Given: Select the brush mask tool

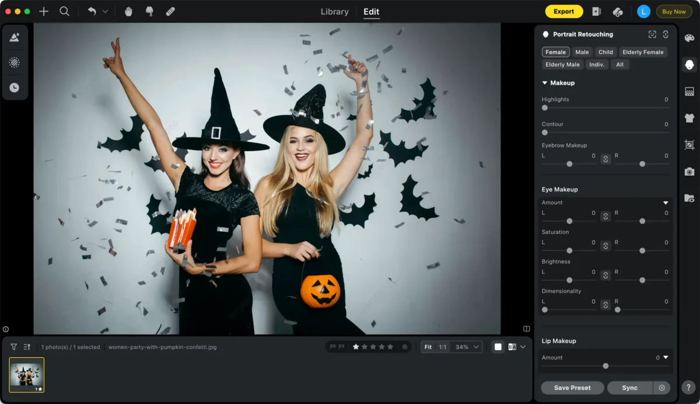Looking at the screenshot, I should pos(149,11).
